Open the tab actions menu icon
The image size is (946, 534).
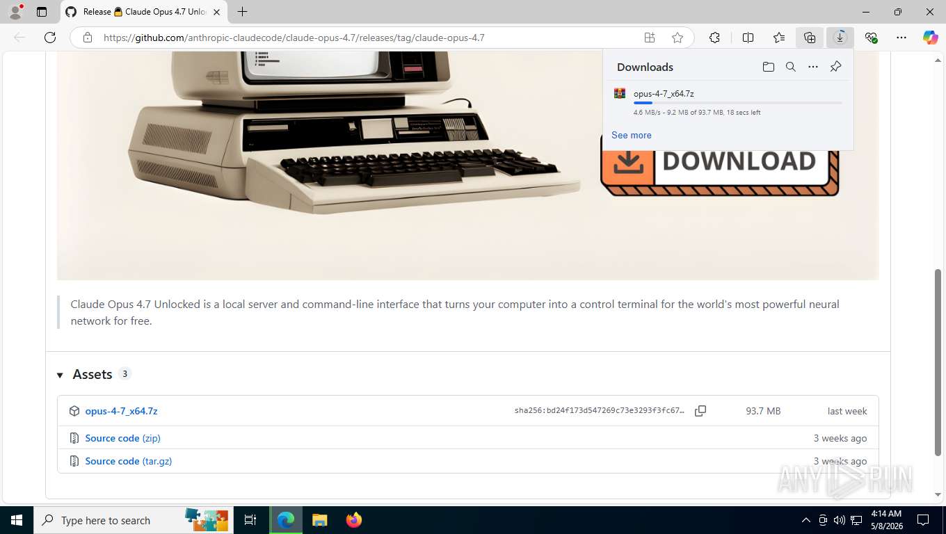pos(42,12)
